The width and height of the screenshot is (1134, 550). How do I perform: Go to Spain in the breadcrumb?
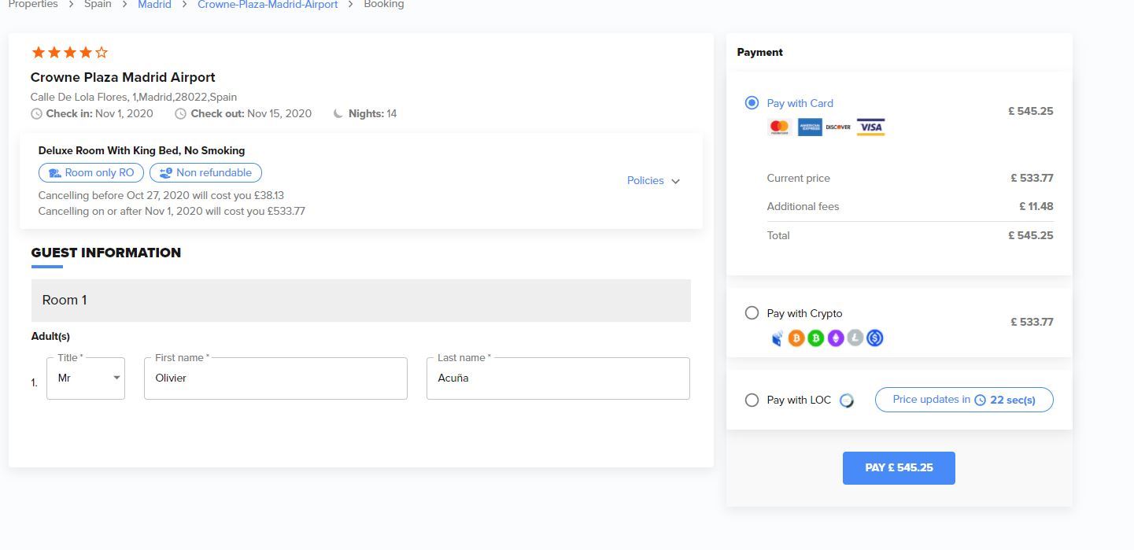pyautogui.click(x=98, y=5)
